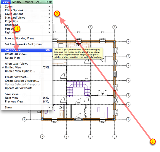The image size is (160, 152).
Task: Choose Set Renderworks Background…
Action: point(27,44)
